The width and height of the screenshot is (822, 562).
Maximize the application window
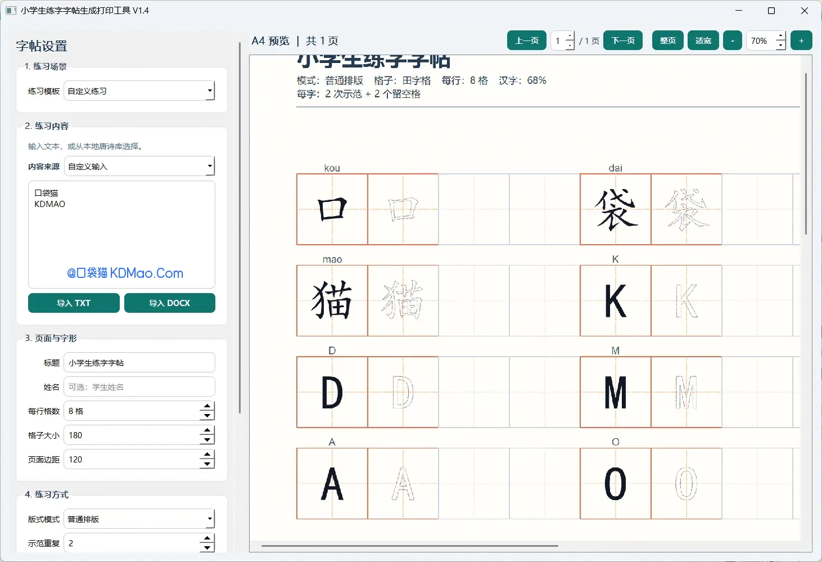coord(771,11)
